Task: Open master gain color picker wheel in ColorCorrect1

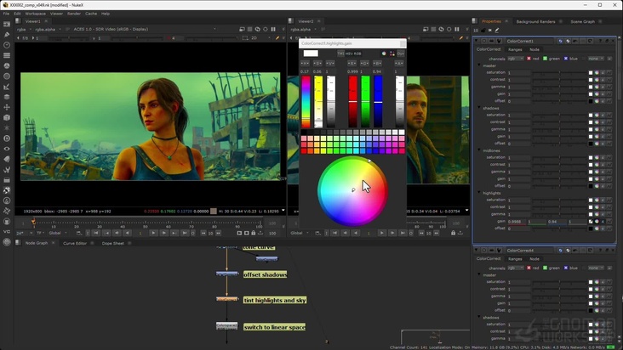Action: click(x=597, y=94)
